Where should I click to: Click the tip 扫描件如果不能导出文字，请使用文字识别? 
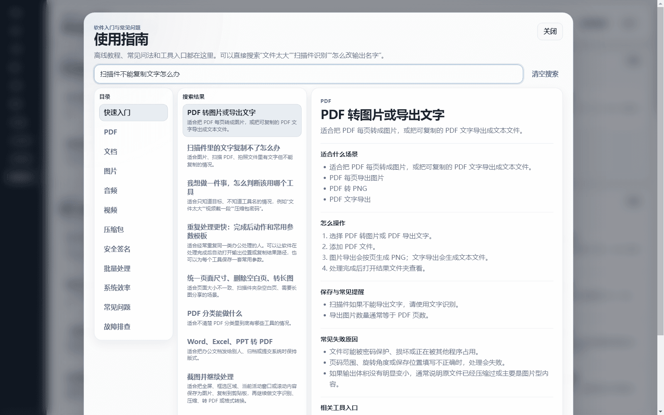point(395,304)
